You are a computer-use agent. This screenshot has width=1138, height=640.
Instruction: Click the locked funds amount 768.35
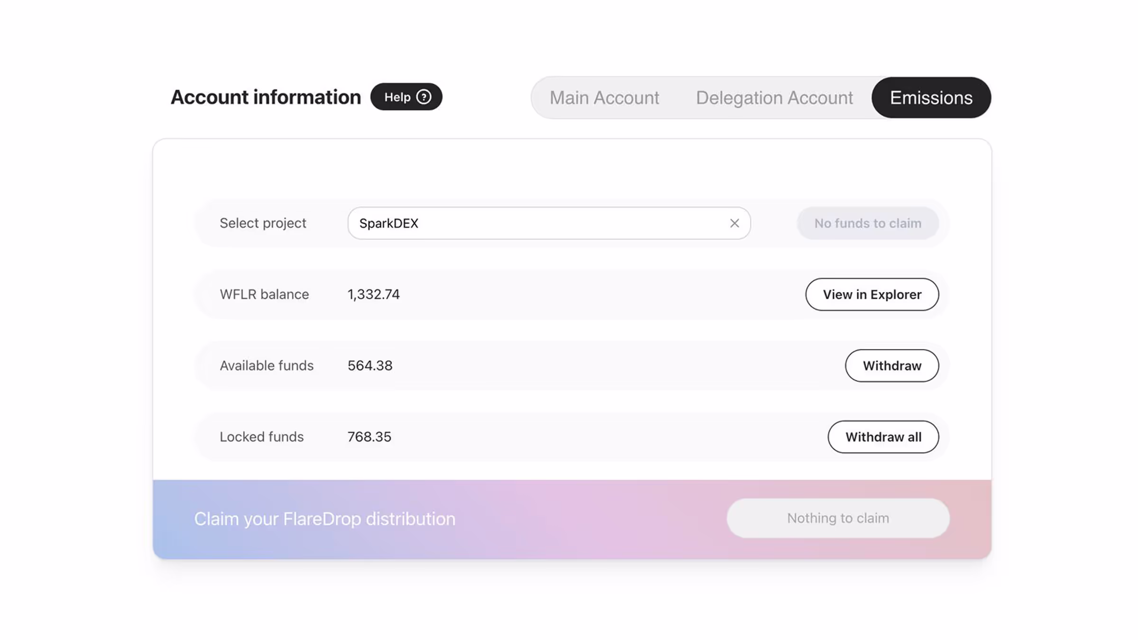coord(369,437)
